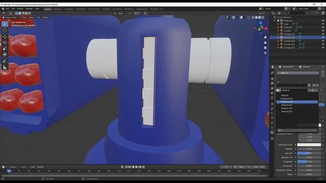This screenshot has height=183, width=326.
Task: Click the add material slot plus button
Action: (x=323, y=73)
